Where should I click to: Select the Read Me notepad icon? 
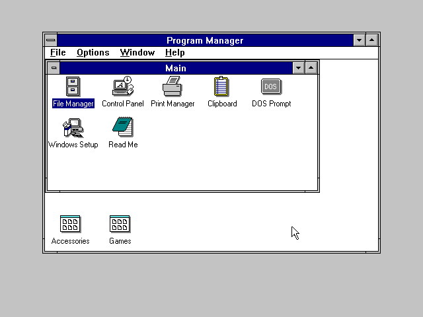coord(123,127)
